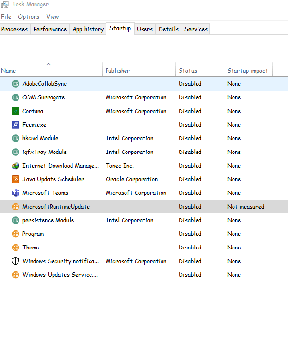Click Tonec Inc. publisher cell

(x=120, y=166)
